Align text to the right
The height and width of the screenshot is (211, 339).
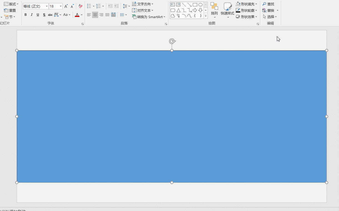pyautogui.click(x=101, y=15)
